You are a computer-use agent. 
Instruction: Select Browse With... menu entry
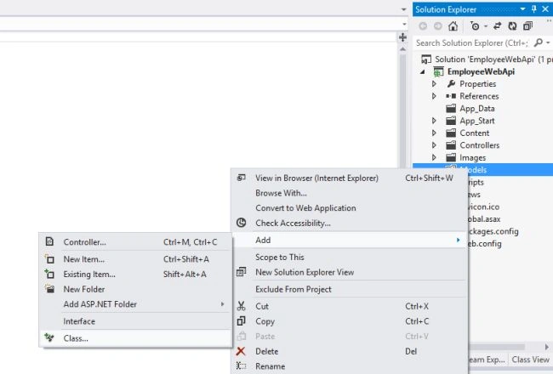pyautogui.click(x=349, y=193)
